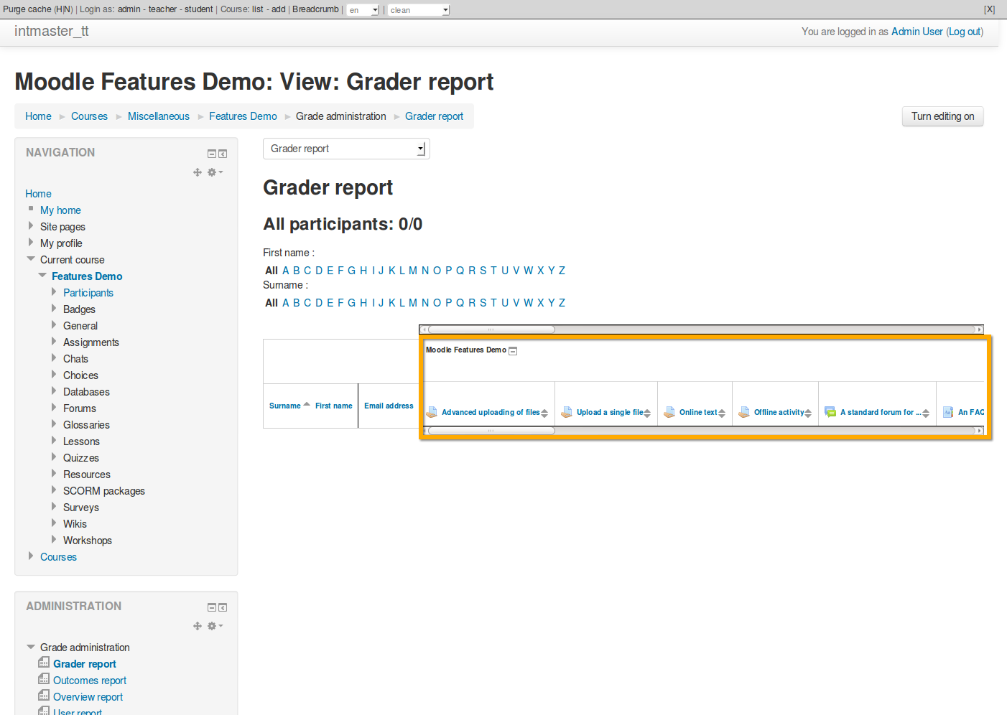Open the gear actions menu in the Administration block
Image resolution: width=1007 pixels, height=715 pixels.
click(215, 626)
